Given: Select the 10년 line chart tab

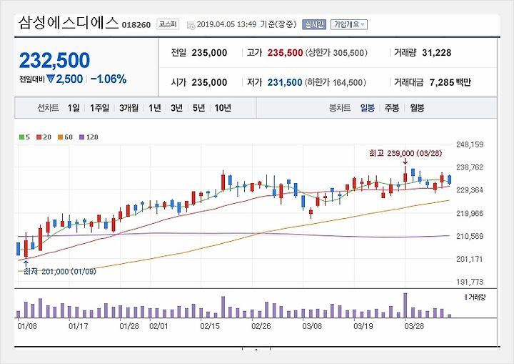Looking at the screenshot, I should tap(223, 108).
